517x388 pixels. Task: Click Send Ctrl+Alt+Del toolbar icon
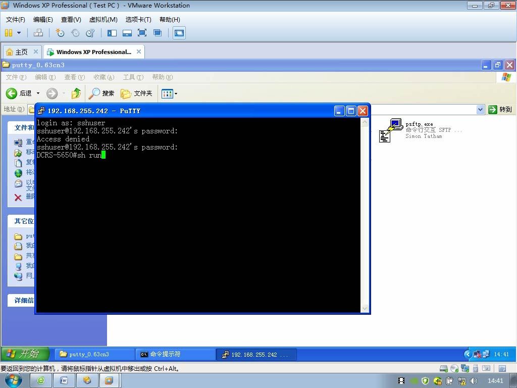click(x=38, y=33)
